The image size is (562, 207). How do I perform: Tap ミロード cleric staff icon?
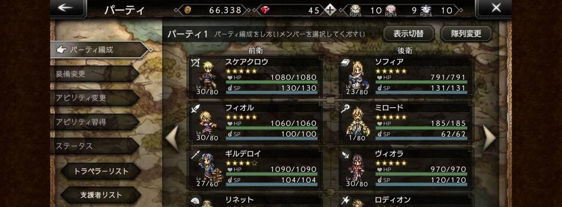(x=346, y=108)
